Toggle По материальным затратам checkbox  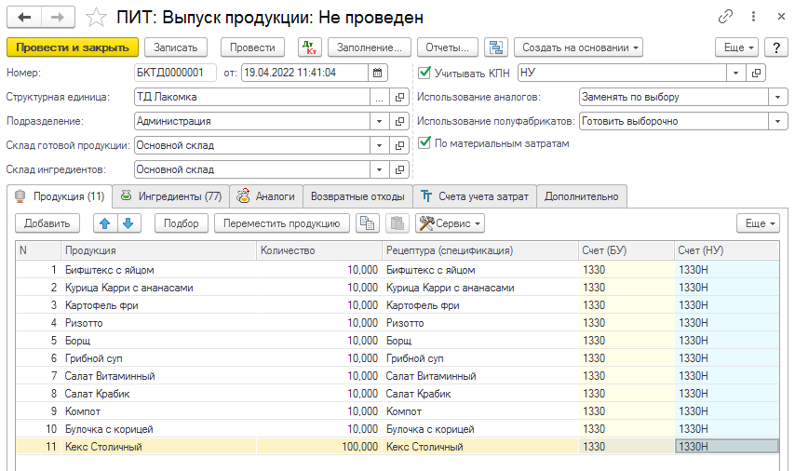[x=425, y=143]
